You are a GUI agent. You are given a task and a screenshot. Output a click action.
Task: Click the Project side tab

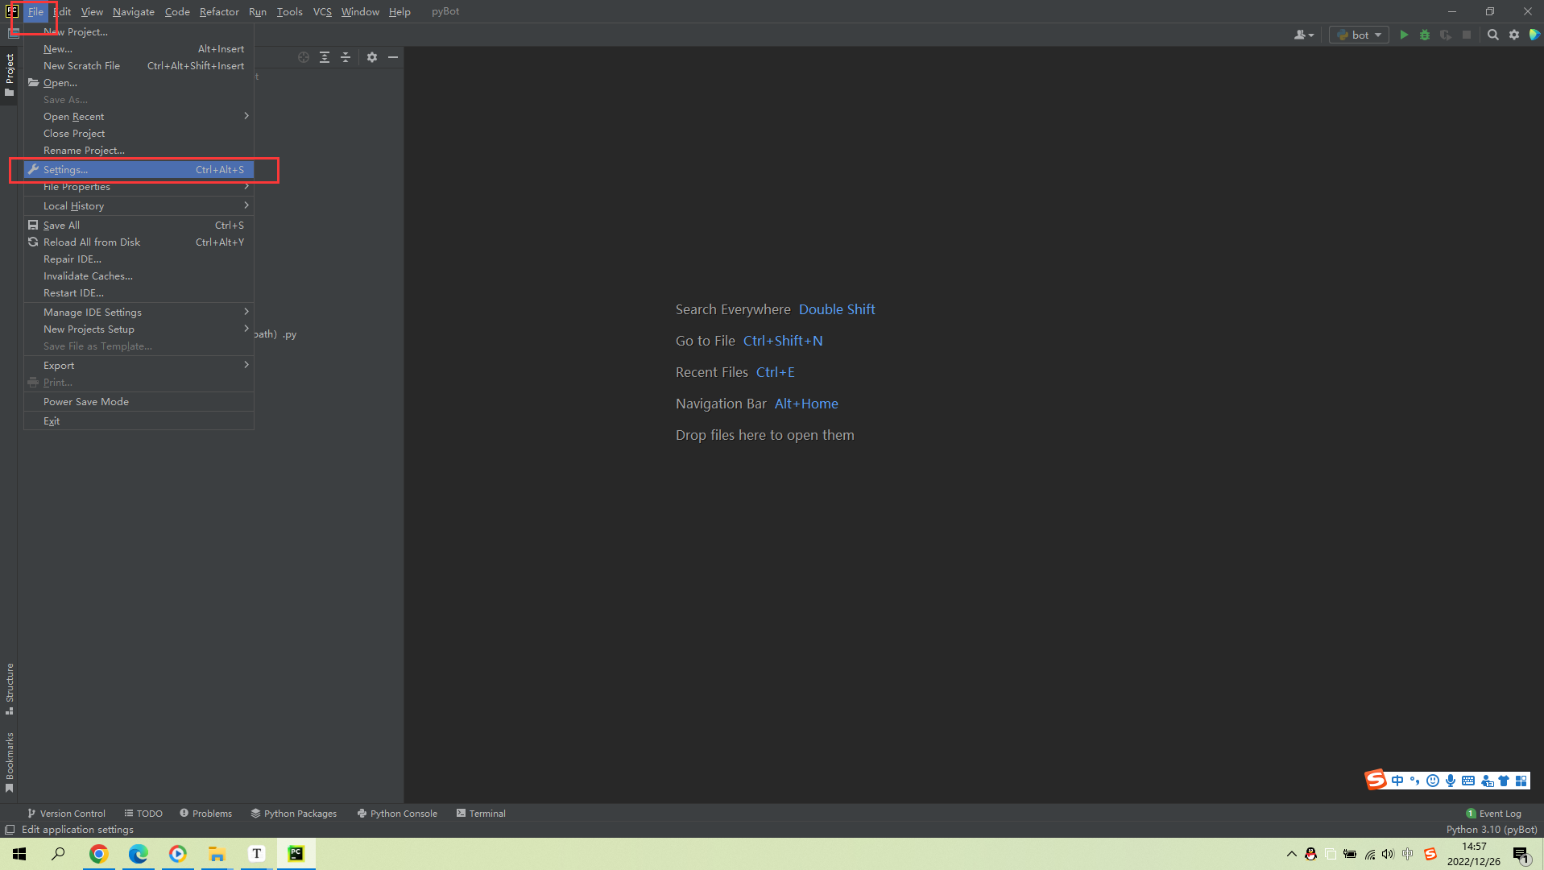point(10,74)
